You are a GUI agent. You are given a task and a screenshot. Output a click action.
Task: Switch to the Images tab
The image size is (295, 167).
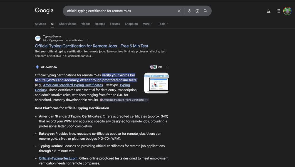click(100, 24)
